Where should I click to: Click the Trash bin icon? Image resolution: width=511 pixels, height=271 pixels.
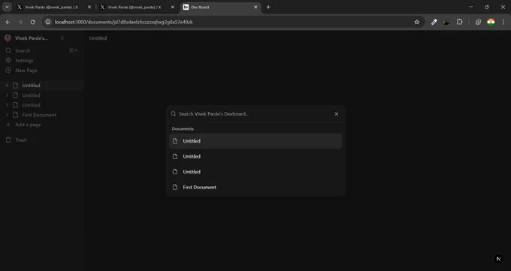tap(8, 140)
